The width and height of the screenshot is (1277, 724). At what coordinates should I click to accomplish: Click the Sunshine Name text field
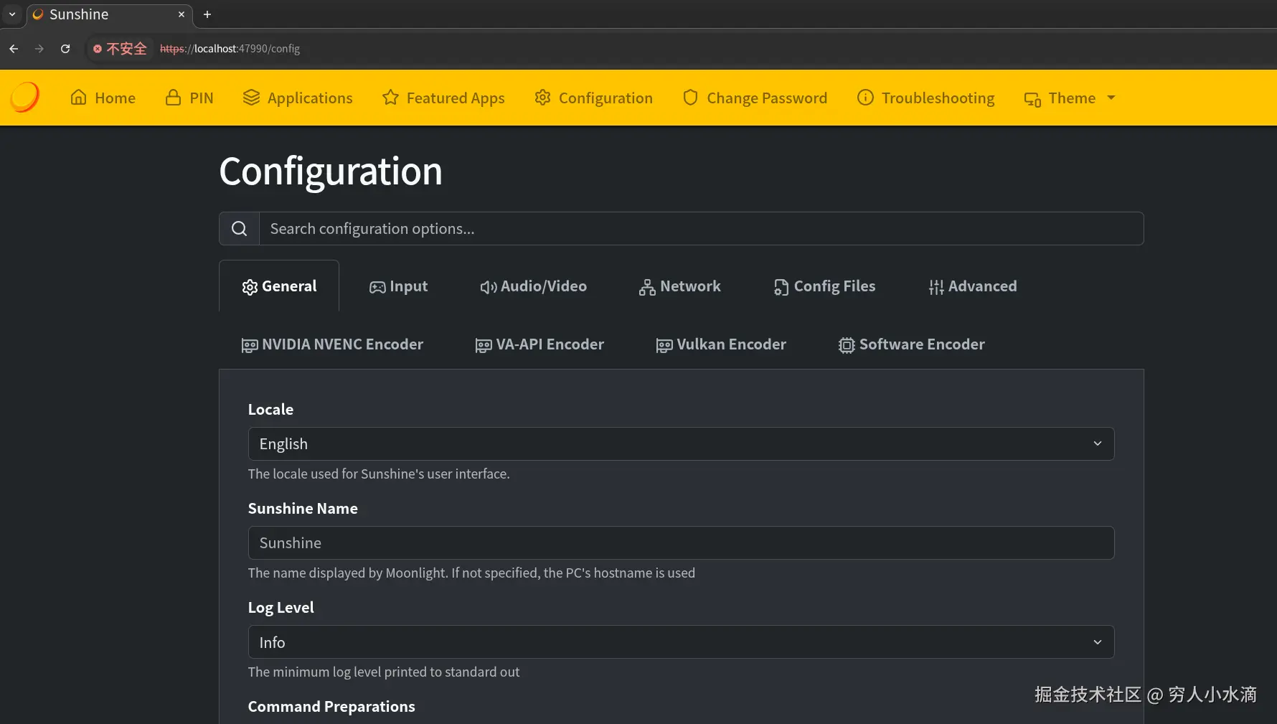[681, 542]
